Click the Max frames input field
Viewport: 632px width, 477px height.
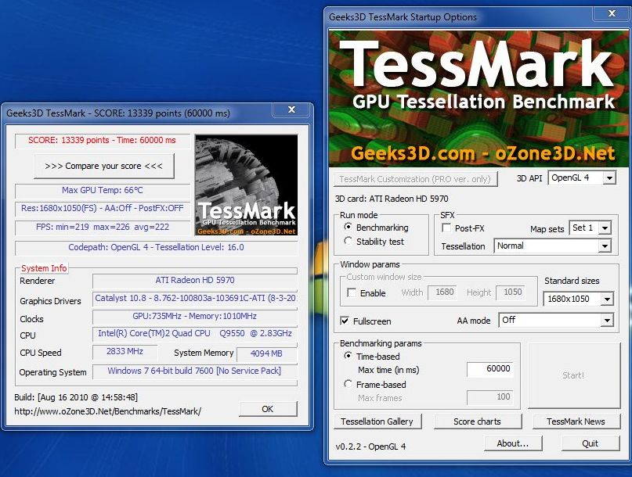tap(490, 397)
